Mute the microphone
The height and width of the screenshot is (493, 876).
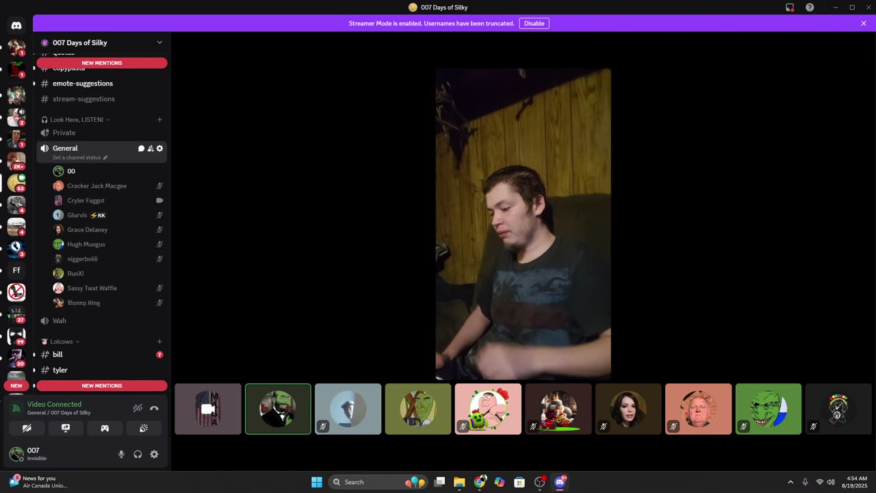[121, 454]
